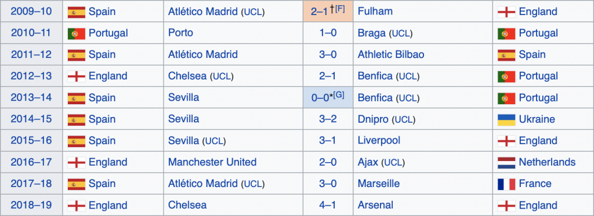The image size is (594, 216).
Task: Click footnote [F] beside 2–1 score
Action: tap(339, 9)
